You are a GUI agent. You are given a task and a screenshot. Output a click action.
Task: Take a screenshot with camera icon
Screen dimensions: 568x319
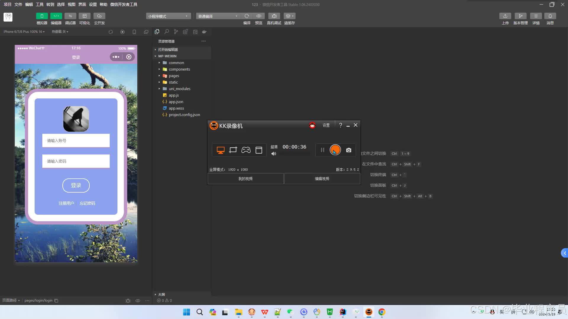pos(349,150)
